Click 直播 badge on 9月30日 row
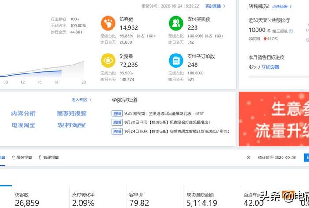This screenshot has height=208, width=309. click(x=117, y=122)
